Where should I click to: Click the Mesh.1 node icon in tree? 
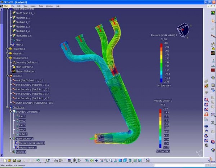(14, 45)
